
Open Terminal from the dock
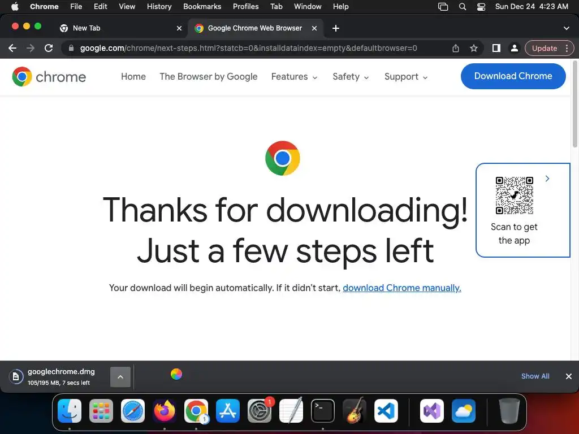pos(323,411)
